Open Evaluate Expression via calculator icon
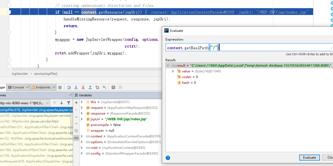333x166 pixels. 113,87
